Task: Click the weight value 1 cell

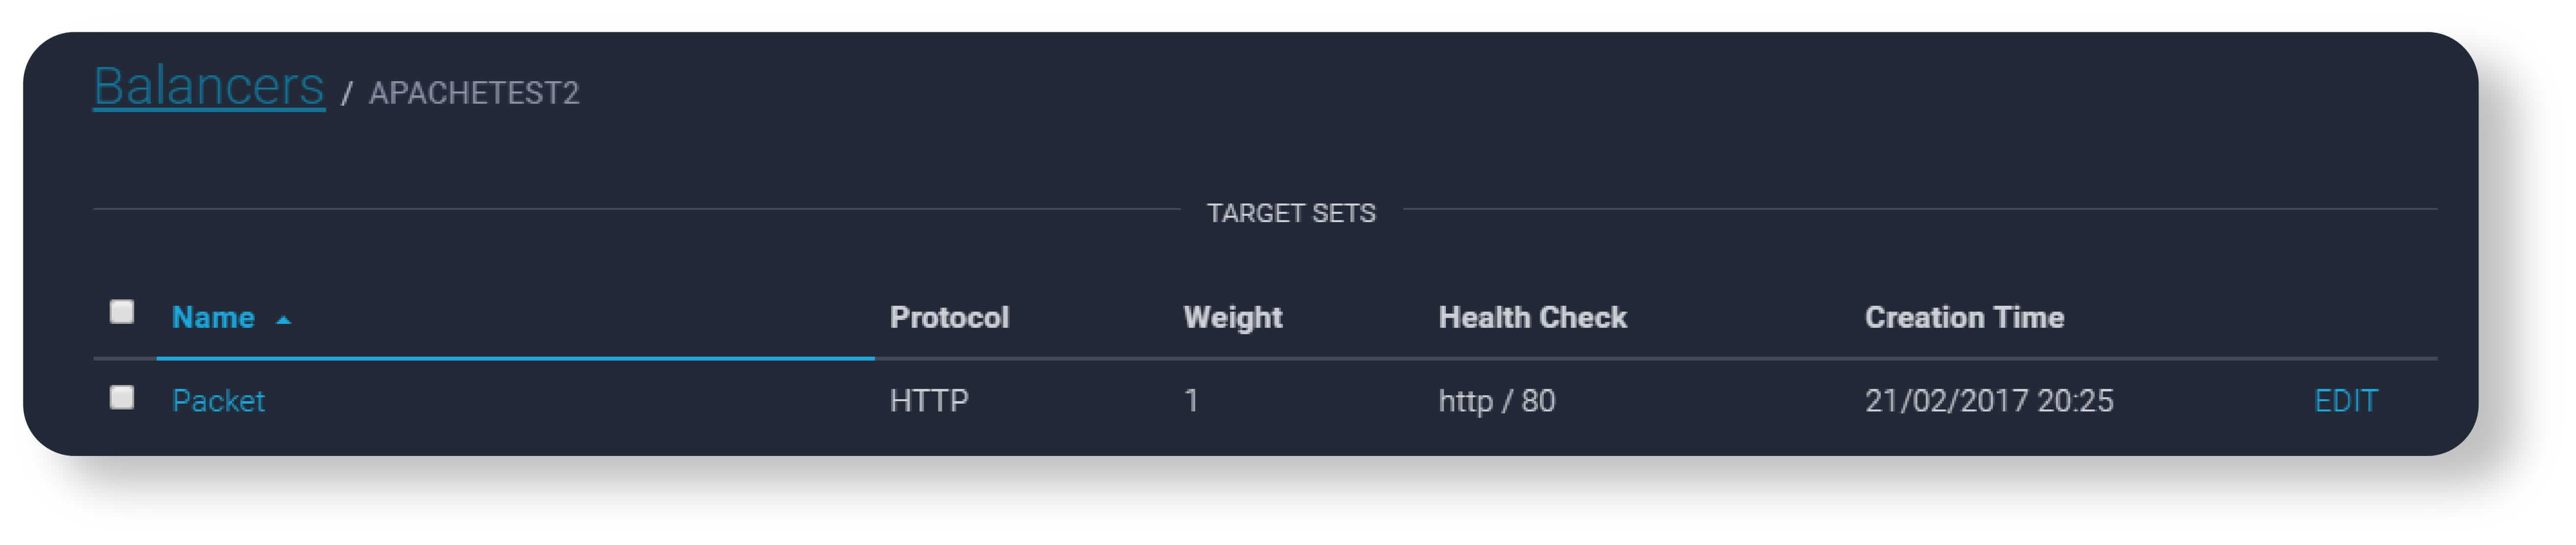Action: click(1191, 401)
